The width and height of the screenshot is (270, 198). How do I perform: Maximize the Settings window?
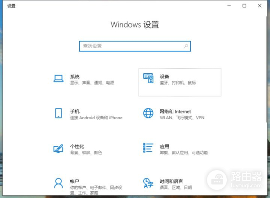point(244,6)
